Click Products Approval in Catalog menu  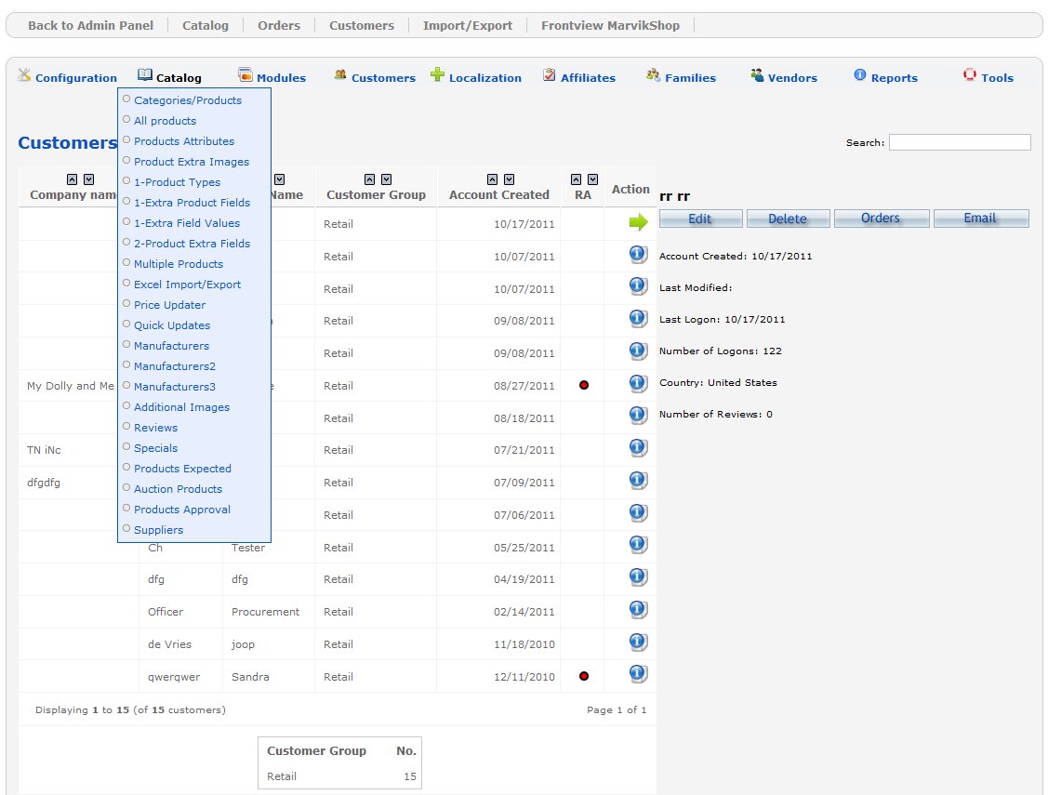pyautogui.click(x=182, y=510)
